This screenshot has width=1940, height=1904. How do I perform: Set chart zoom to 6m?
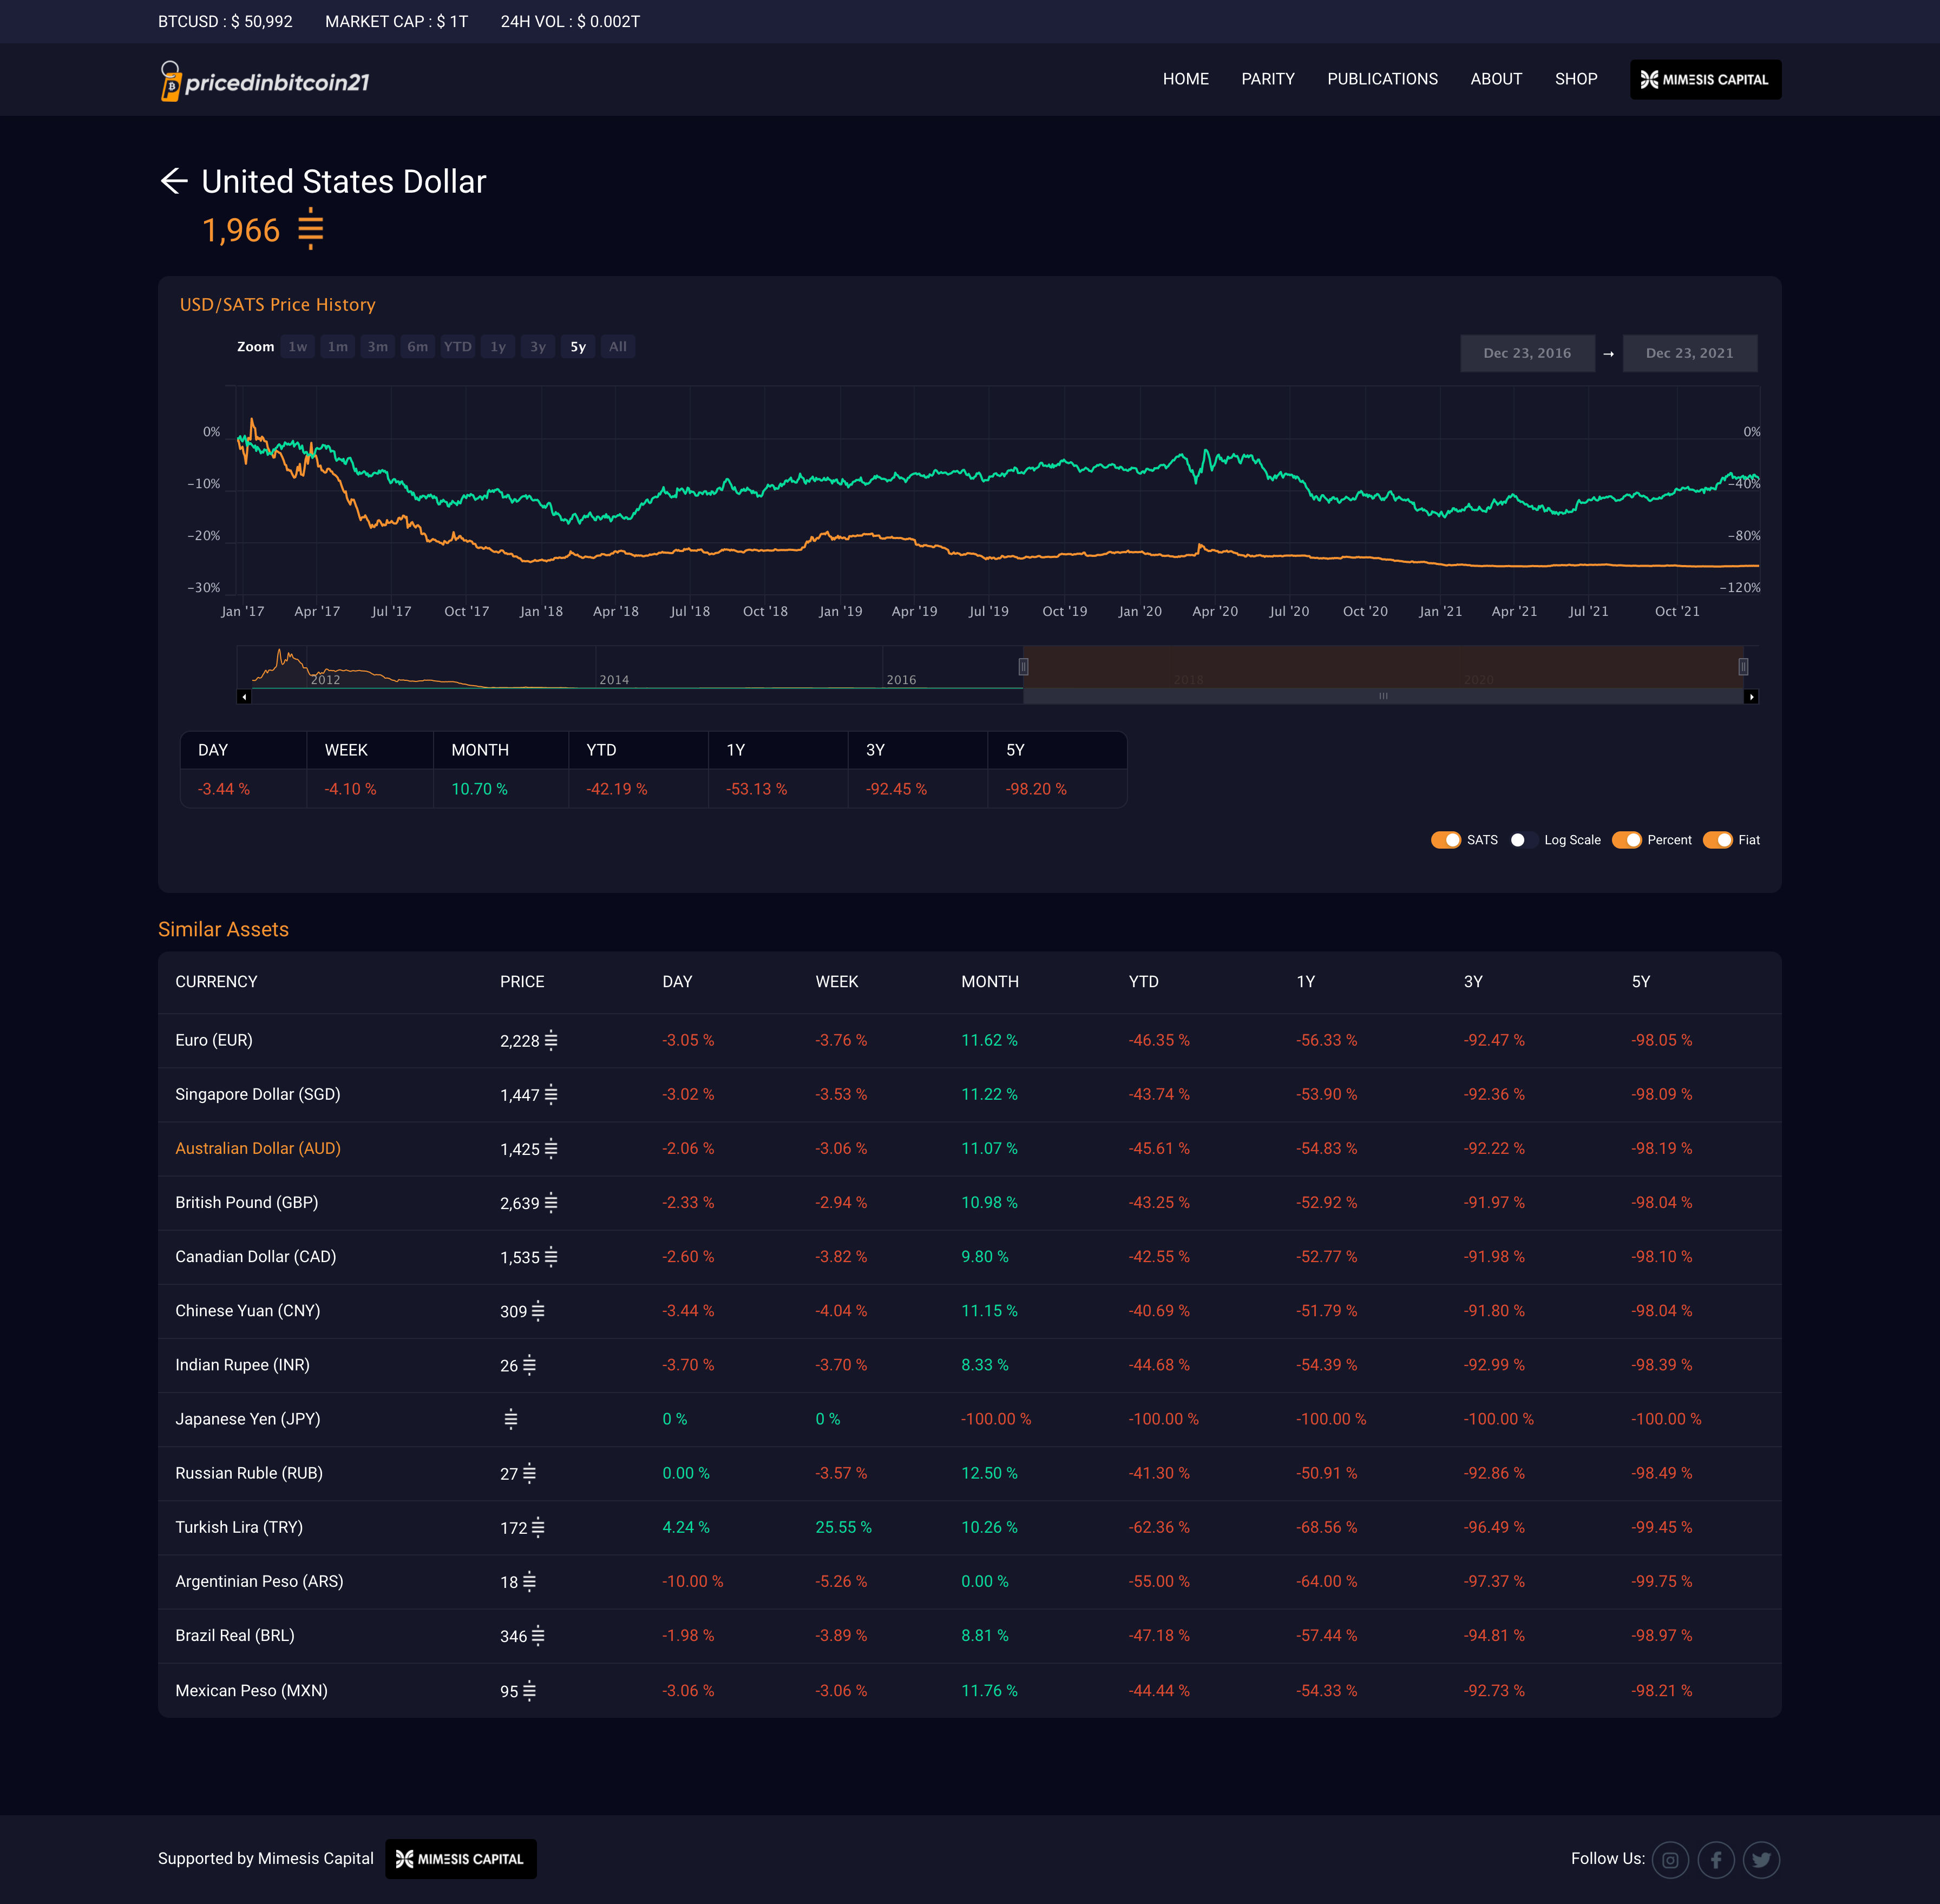pos(418,347)
